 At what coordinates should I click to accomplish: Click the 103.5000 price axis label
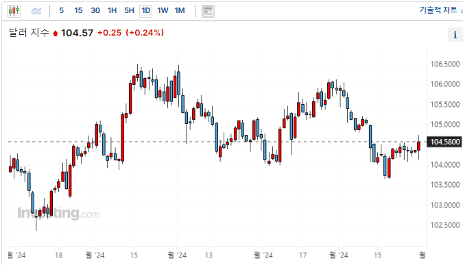pos(445,185)
